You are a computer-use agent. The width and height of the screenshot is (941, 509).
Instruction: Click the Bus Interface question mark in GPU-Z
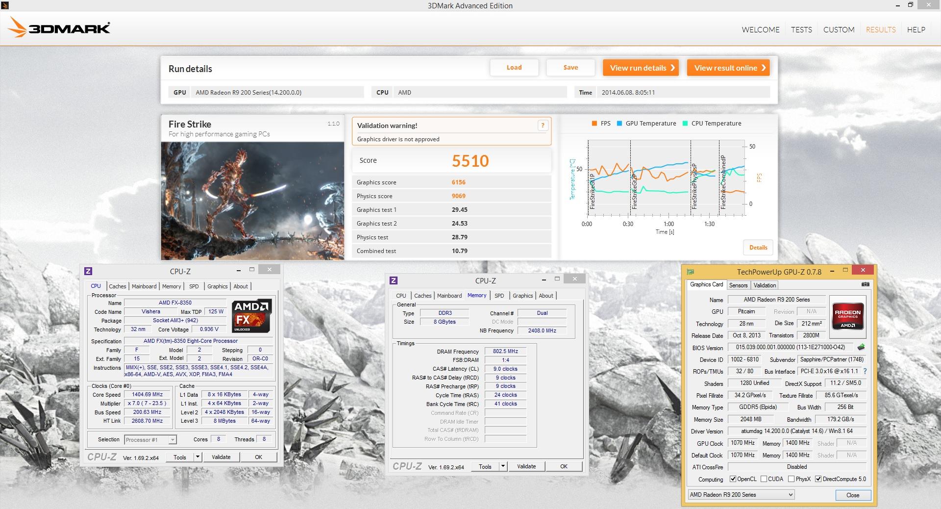865,371
